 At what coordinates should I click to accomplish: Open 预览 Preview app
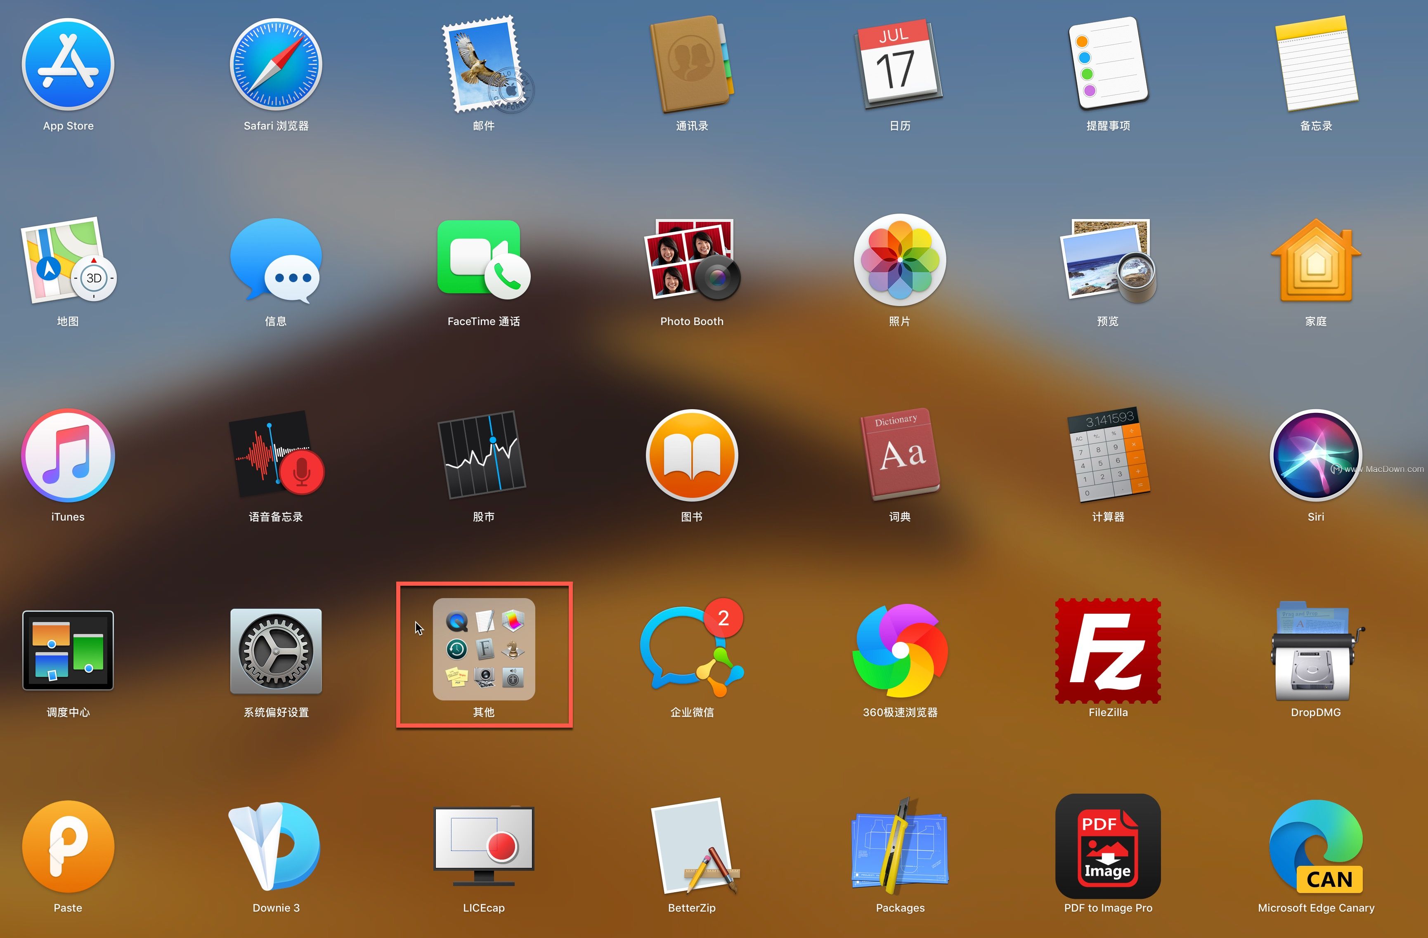1108,260
